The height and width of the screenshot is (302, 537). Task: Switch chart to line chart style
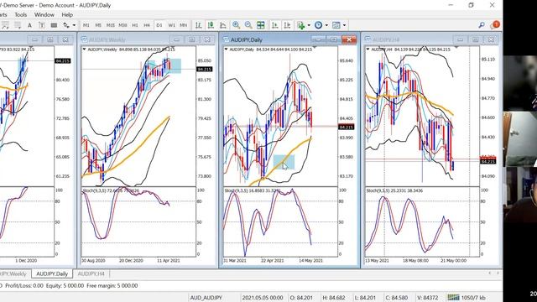pos(223,25)
